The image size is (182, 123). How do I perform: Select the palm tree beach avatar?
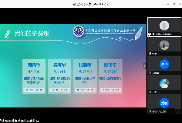pos(164,83)
